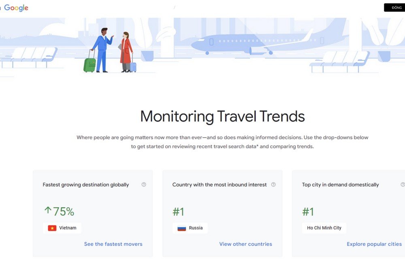Click the Monitoring Travel Trends heading
The width and height of the screenshot is (405, 270).
(222, 116)
